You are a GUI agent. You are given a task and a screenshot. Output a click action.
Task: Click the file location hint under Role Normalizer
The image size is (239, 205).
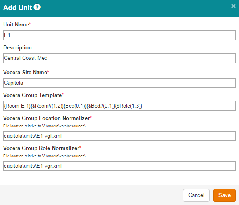click(45, 156)
